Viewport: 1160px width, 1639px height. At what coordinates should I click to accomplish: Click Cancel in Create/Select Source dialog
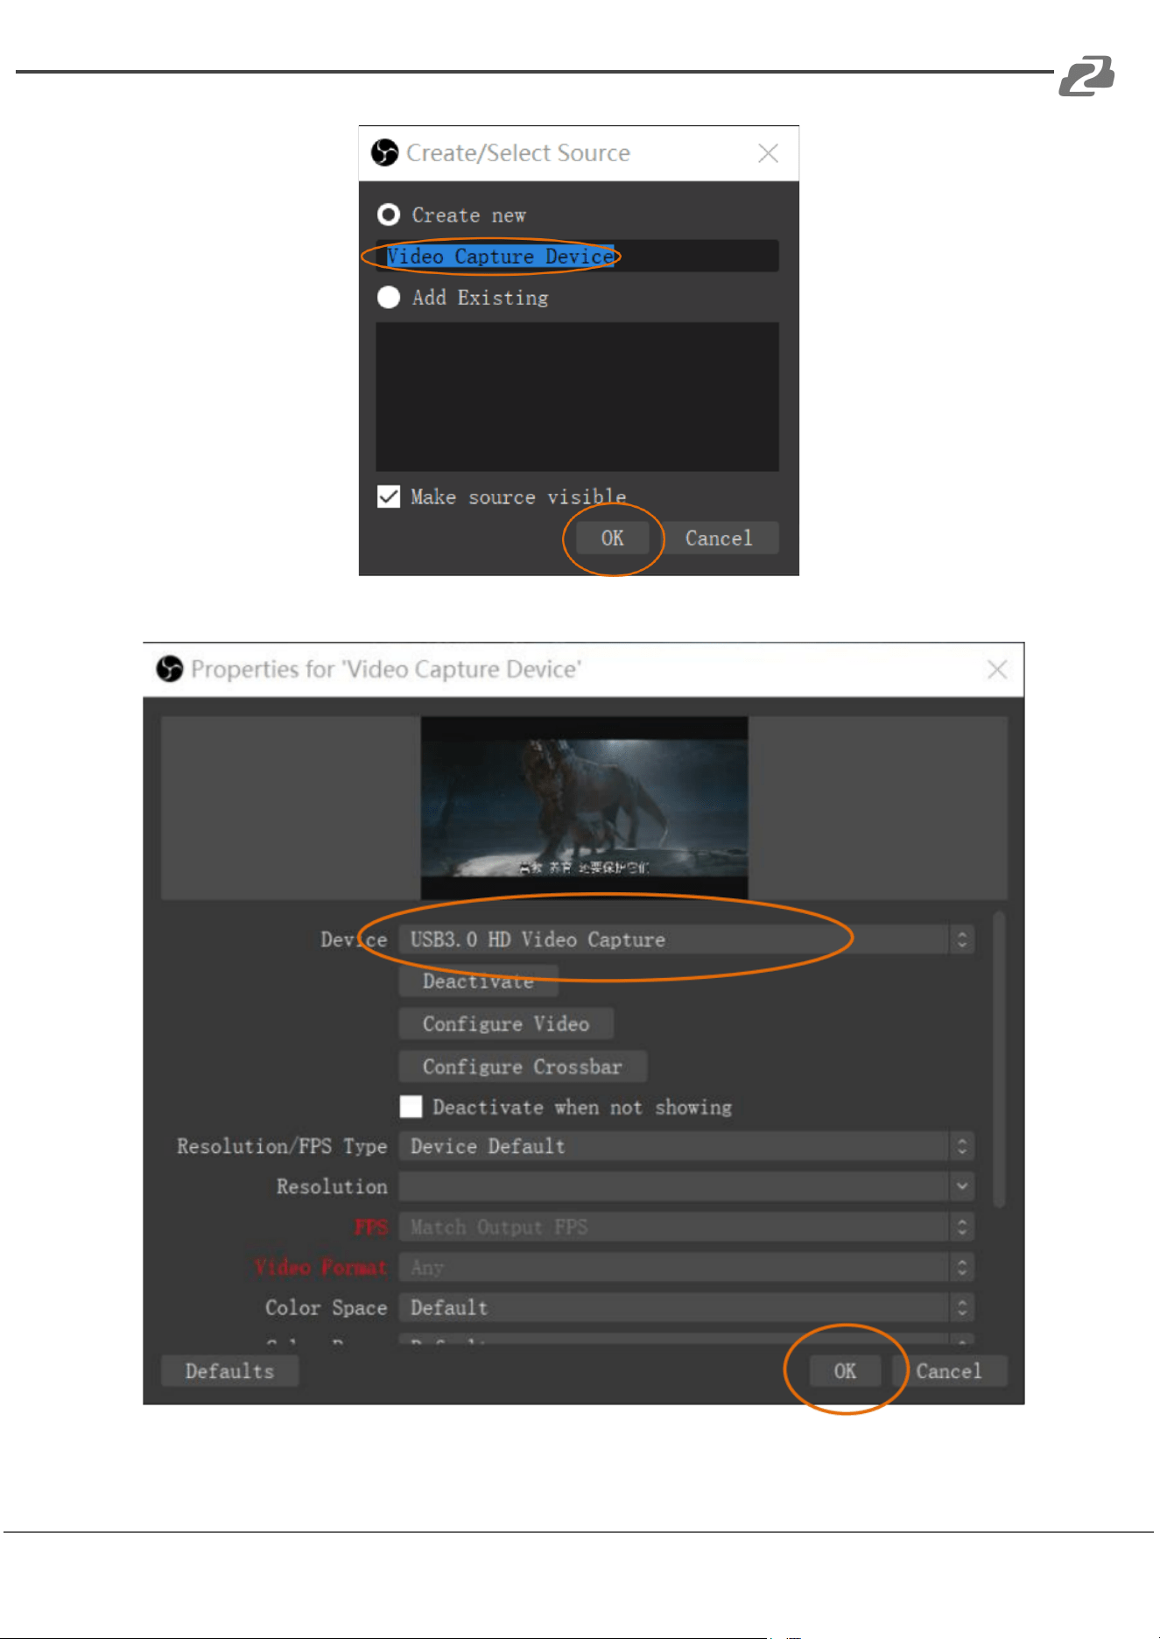(719, 538)
